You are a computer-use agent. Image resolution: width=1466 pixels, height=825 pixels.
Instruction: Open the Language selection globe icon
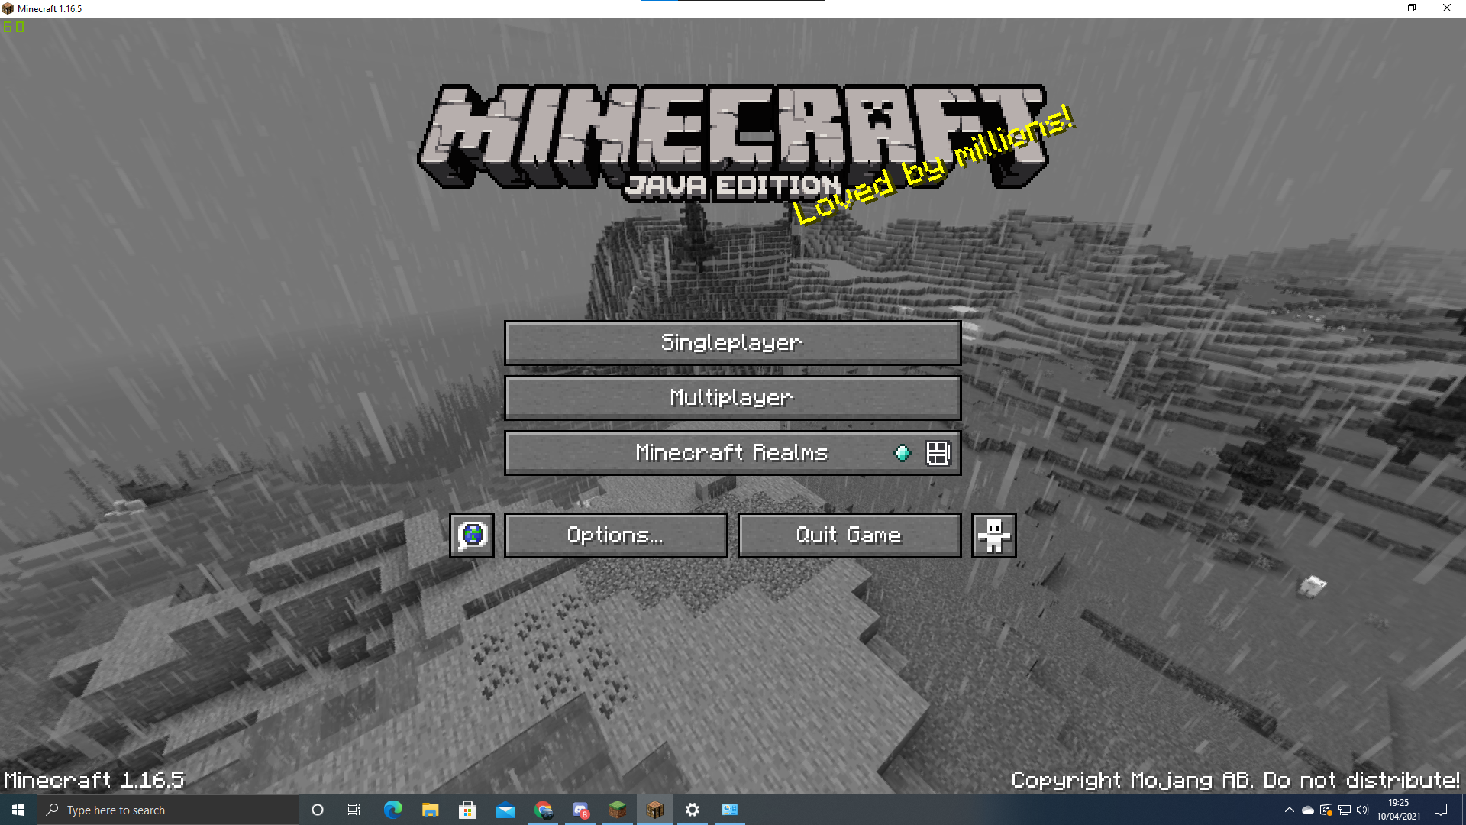click(472, 535)
